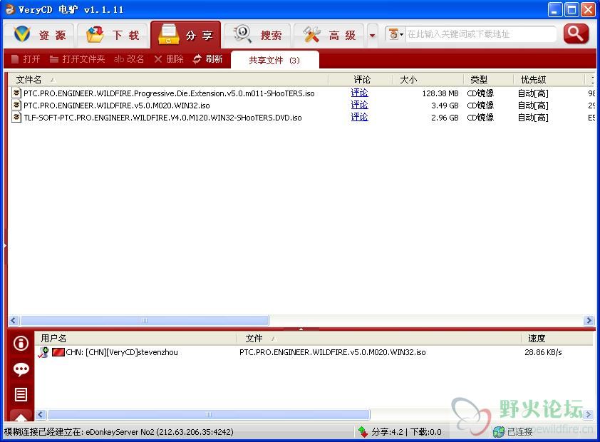Sort by the 优先级 column header
This screenshot has height=442, width=600.
pos(549,80)
